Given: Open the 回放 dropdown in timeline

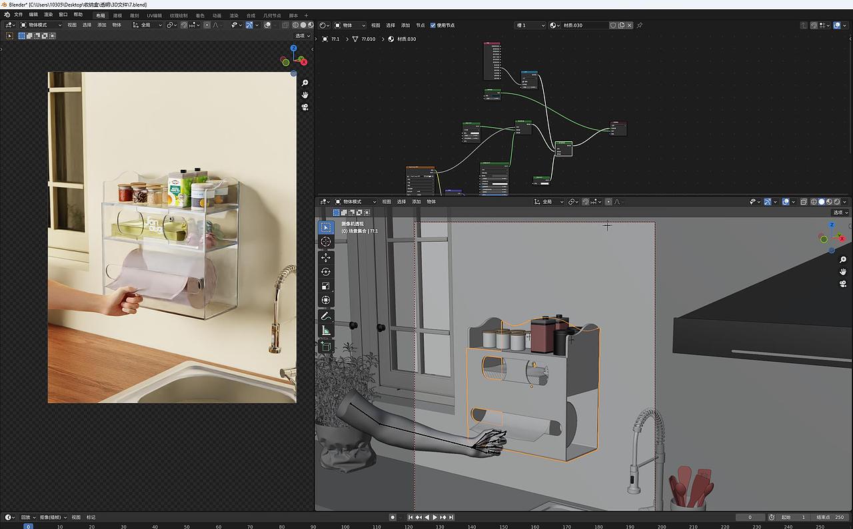Looking at the screenshot, I should click(27, 517).
